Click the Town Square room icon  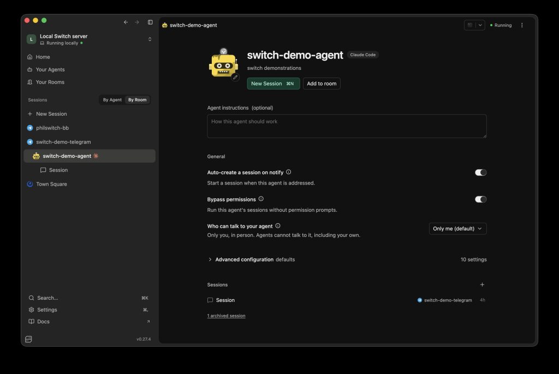pyautogui.click(x=30, y=184)
